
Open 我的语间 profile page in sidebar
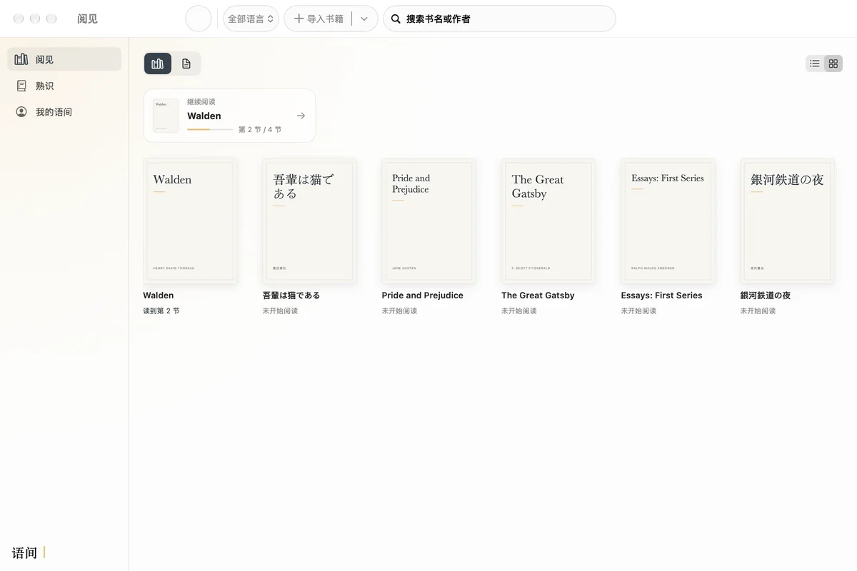(x=64, y=112)
